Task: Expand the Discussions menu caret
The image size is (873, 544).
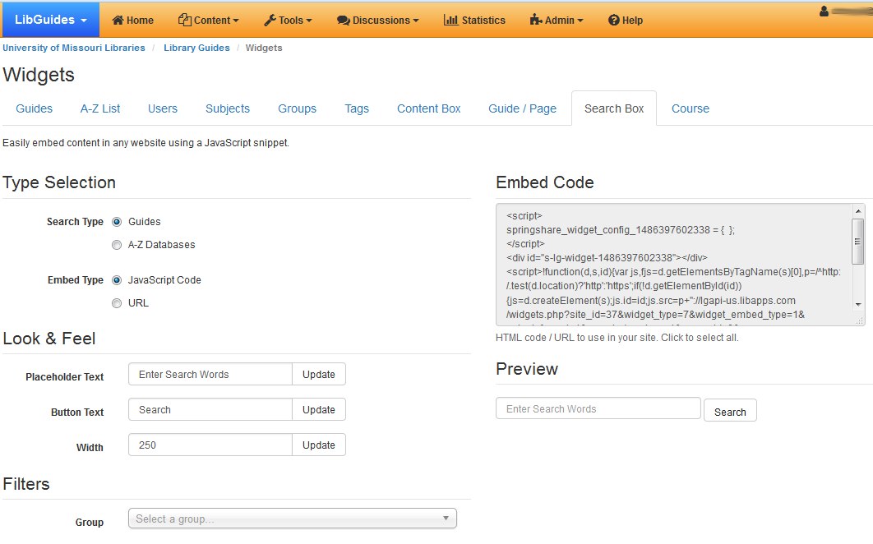Action: pos(416,21)
